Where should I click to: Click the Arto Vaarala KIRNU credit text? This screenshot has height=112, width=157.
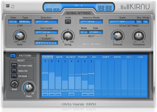(78, 104)
